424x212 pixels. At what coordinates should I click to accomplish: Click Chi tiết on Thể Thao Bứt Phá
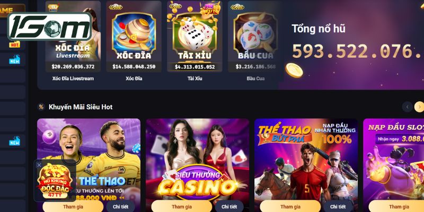338,207
